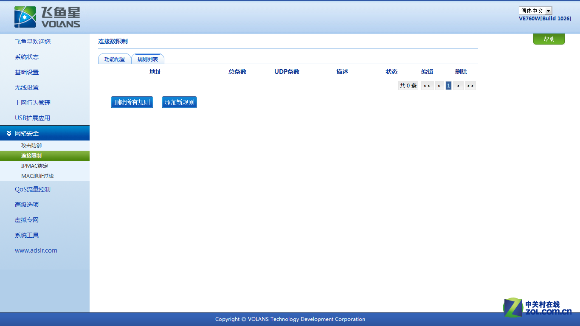
Task: Go to next page with > button
Action: coord(458,86)
